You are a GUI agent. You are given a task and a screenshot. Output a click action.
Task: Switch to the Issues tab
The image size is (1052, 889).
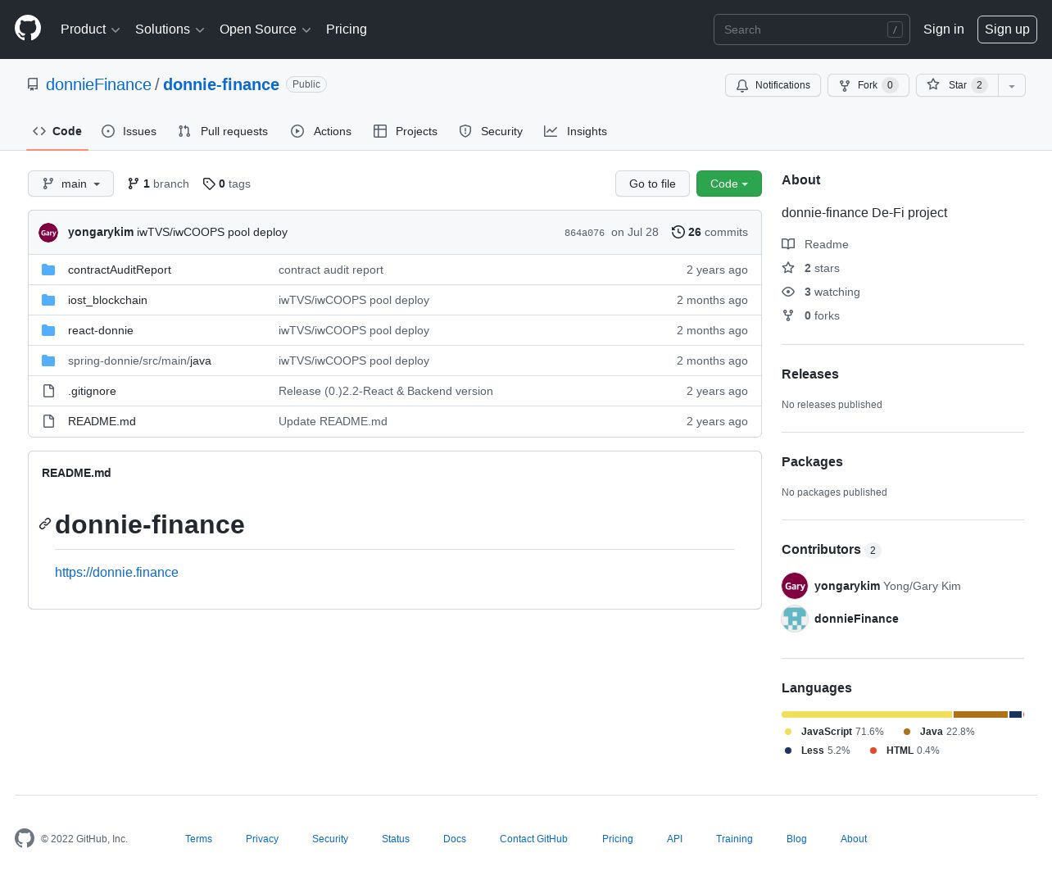click(x=129, y=131)
